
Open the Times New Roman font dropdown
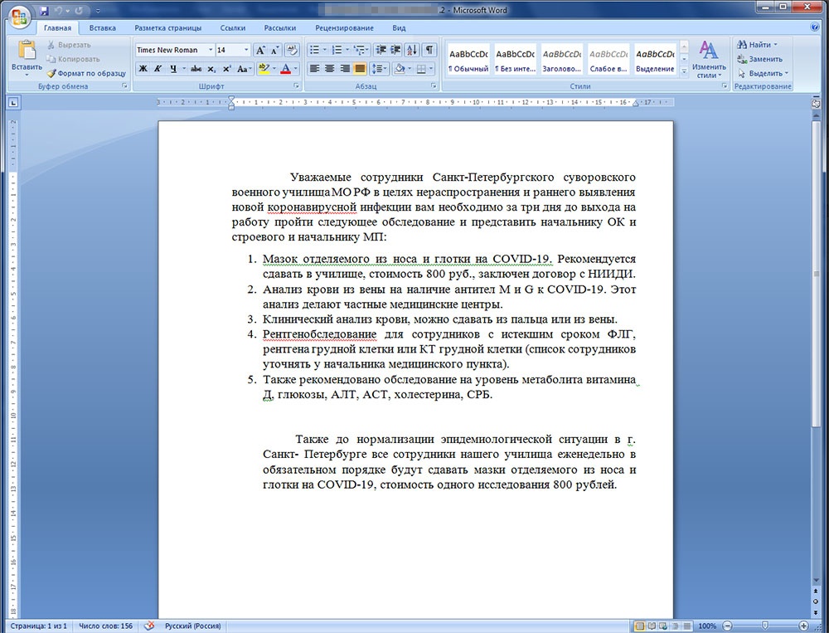pos(211,50)
